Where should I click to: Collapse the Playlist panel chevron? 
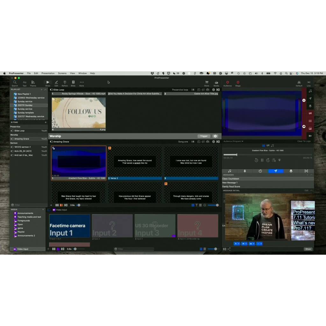point(45,90)
